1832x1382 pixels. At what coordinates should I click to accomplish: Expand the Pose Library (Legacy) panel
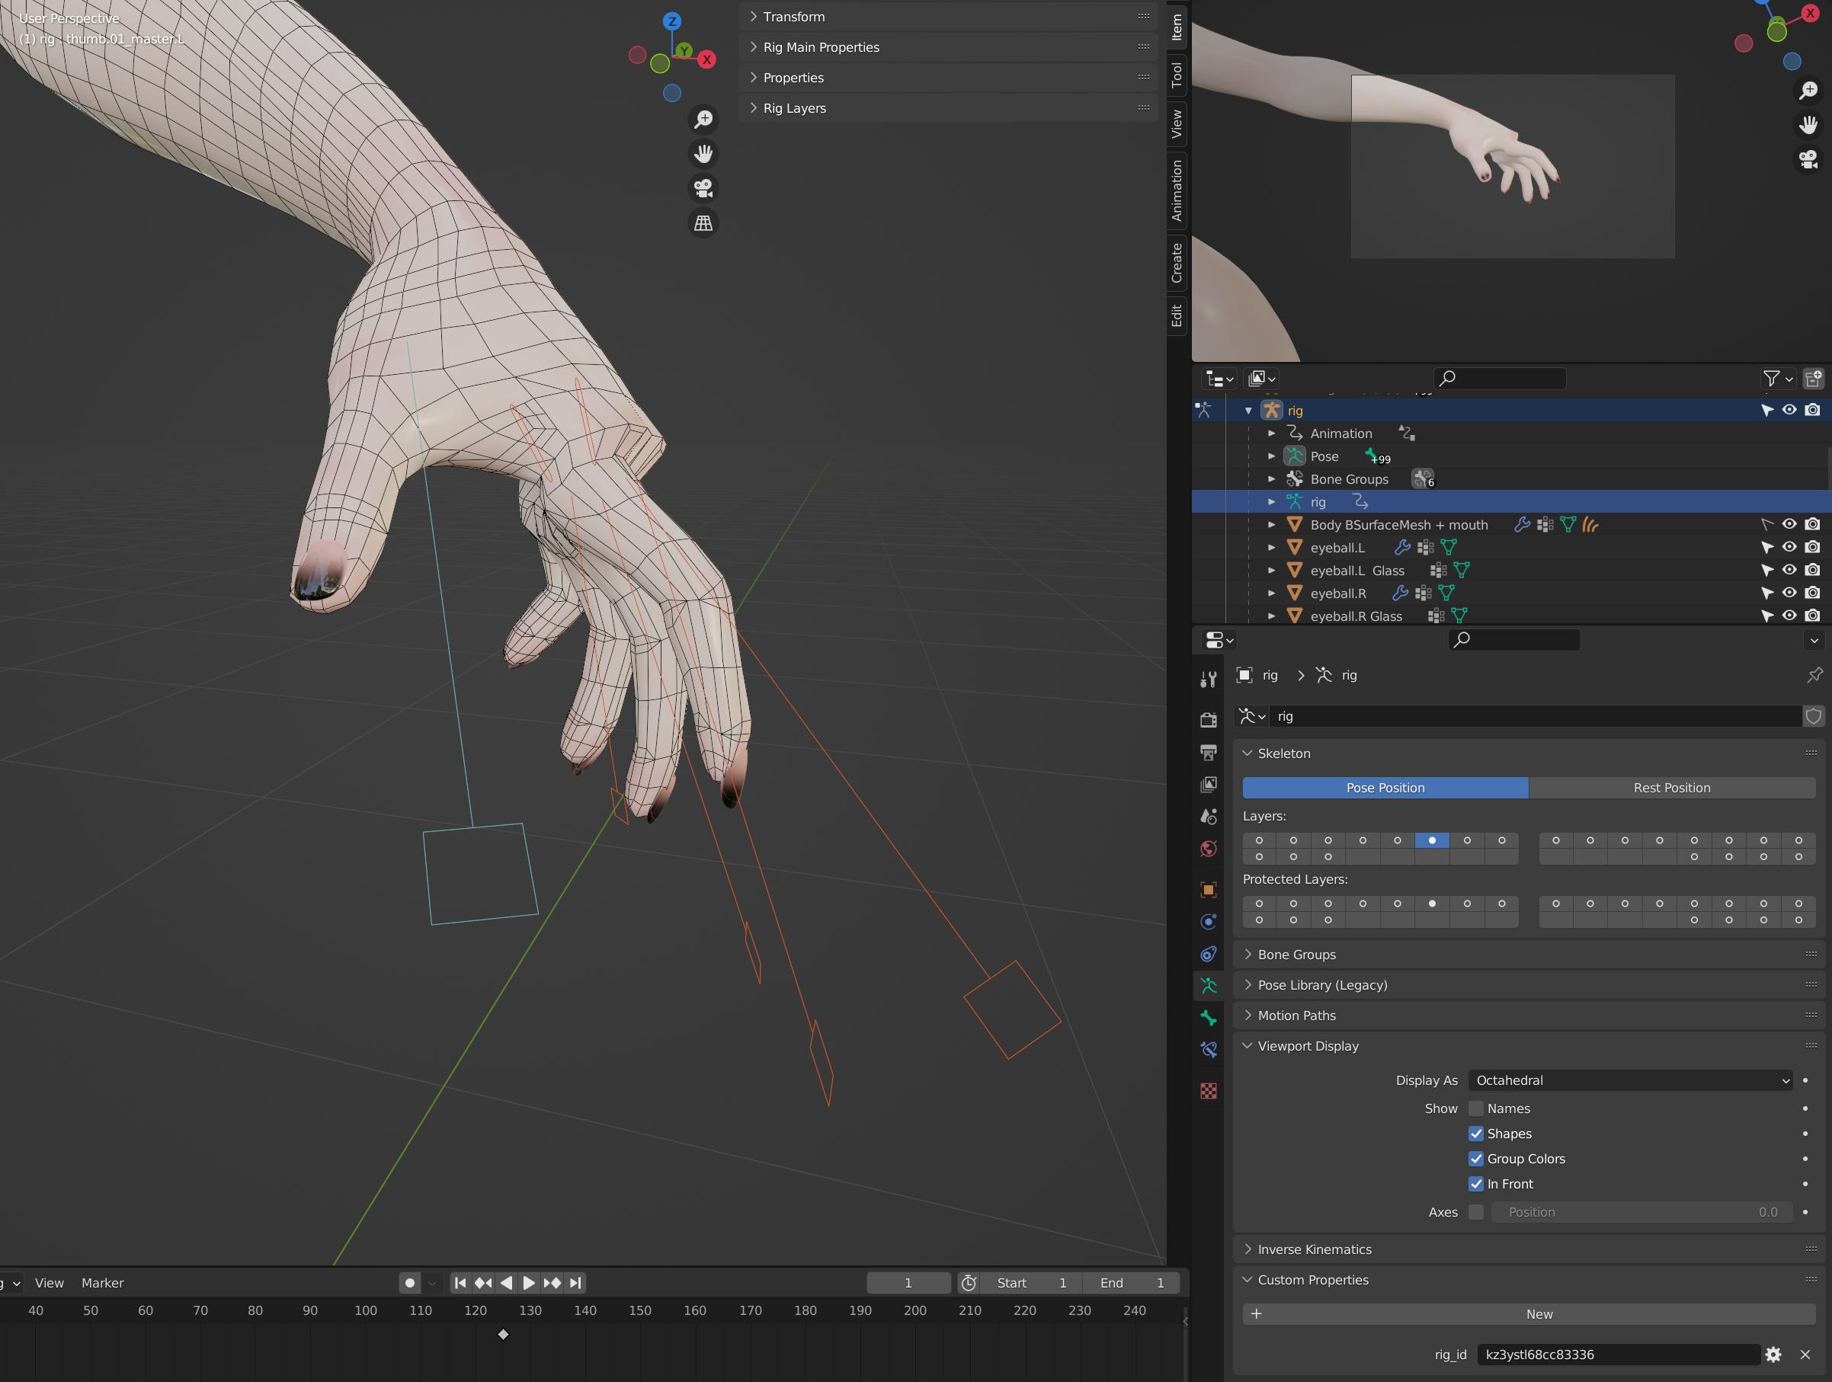pos(1529,985)
